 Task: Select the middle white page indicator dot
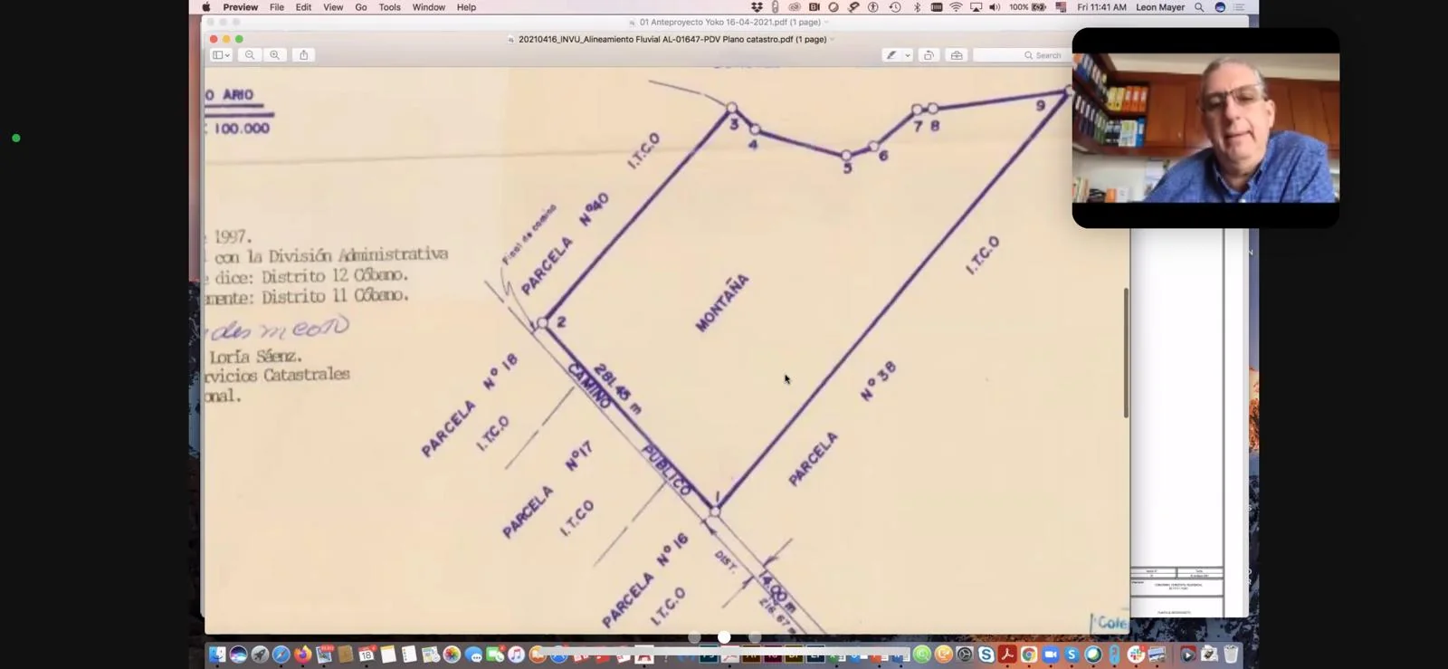tap(724, 637)
